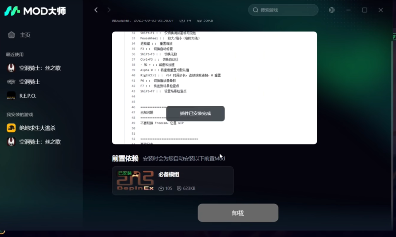This screenshot has height=237, width=396.
Task: Go back with the left arrow
Action: pyautogui.click(x=96, y=10)
